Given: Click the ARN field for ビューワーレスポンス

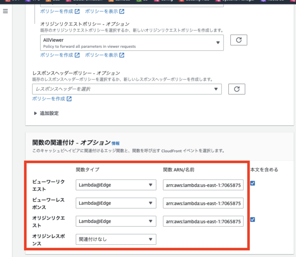Looking at the screenshot, I should pyautogui.click(x=203, y=203).
